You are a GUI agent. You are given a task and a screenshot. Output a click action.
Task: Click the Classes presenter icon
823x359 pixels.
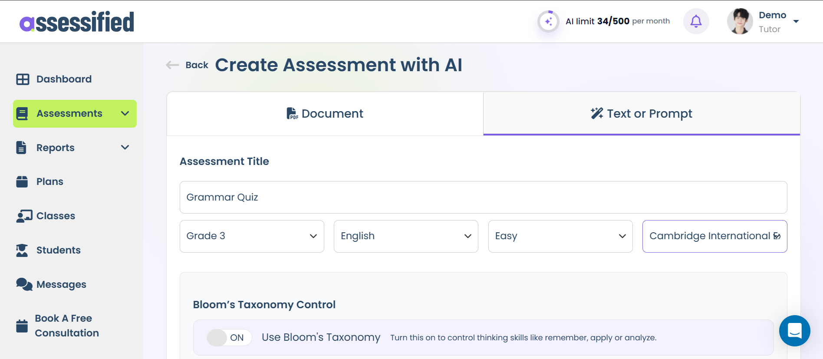coord(24,216)
